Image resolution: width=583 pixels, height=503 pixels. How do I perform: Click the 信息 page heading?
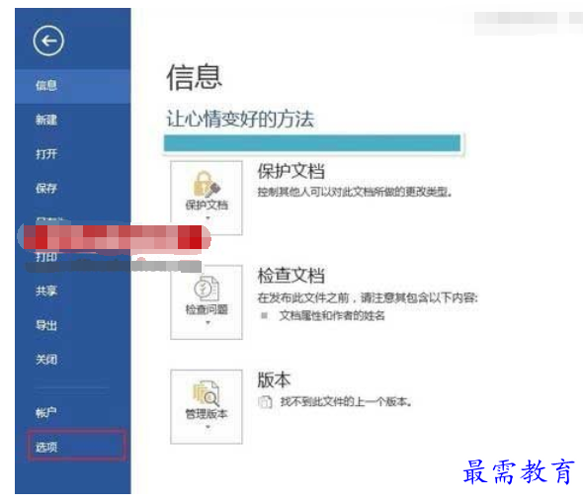pos(194,77)
